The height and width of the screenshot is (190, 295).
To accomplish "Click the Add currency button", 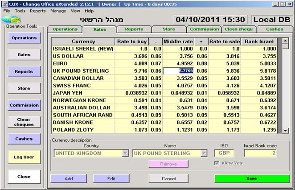I will [x=68, y=178].
